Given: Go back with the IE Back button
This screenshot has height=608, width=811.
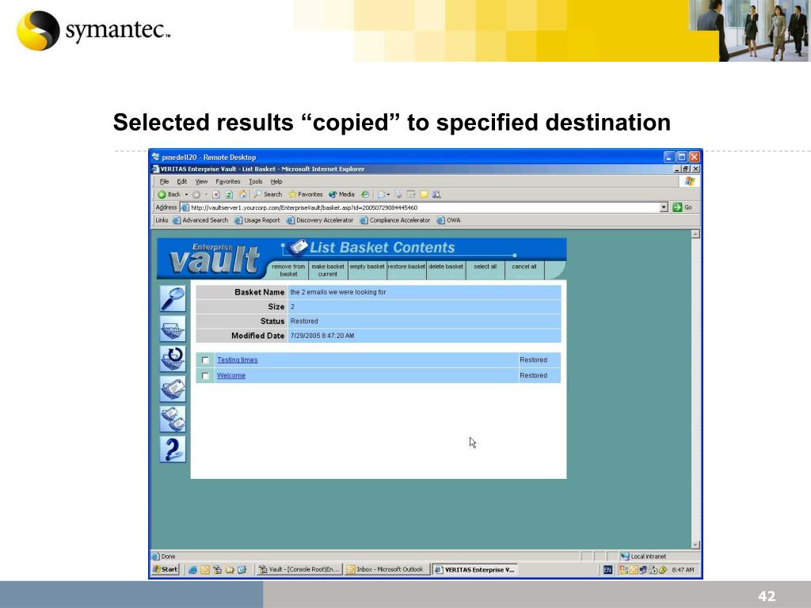Looking at the screenshot, I should tap(169, 195).
